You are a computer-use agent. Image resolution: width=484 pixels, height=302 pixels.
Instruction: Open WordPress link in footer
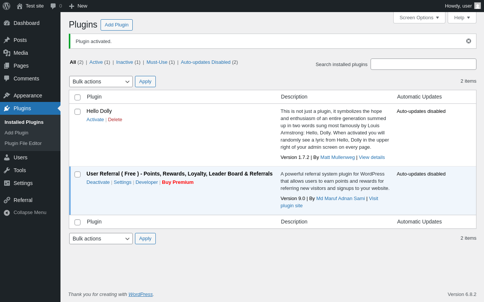pyautogui.click(x=141, y=294)
